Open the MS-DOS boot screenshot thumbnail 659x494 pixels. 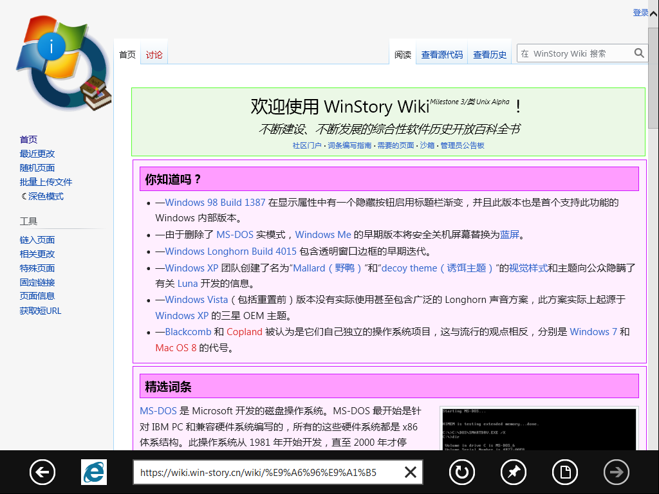(539, 429)
